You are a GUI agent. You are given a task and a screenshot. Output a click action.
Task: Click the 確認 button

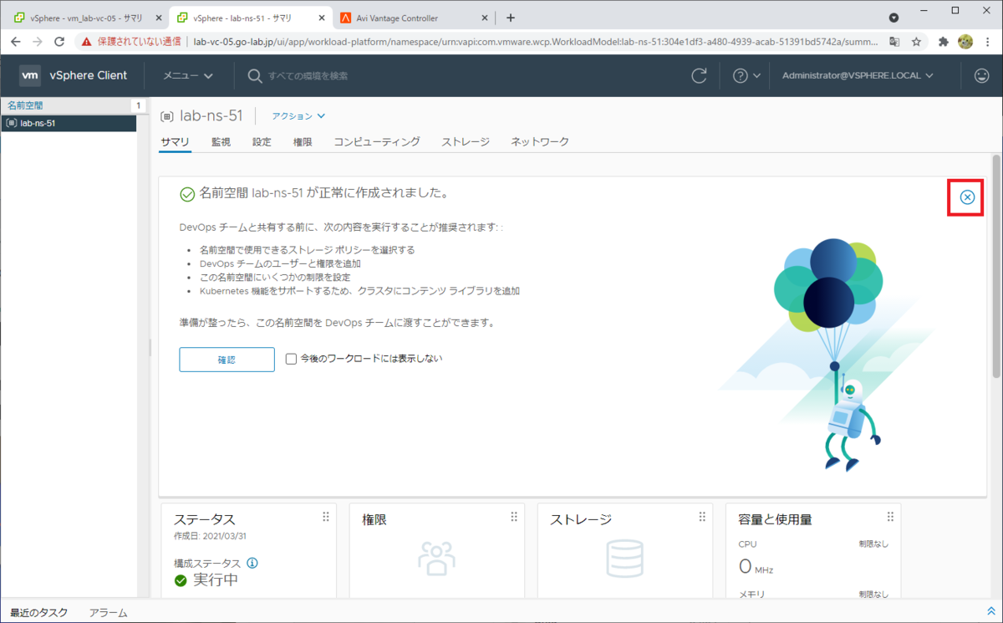(x=227, y=359)
